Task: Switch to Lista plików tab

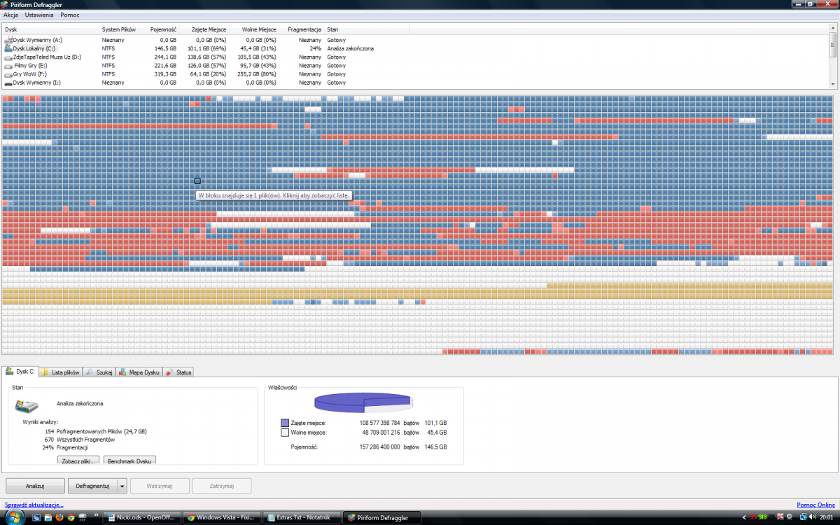Action: [x=61, y=372]
